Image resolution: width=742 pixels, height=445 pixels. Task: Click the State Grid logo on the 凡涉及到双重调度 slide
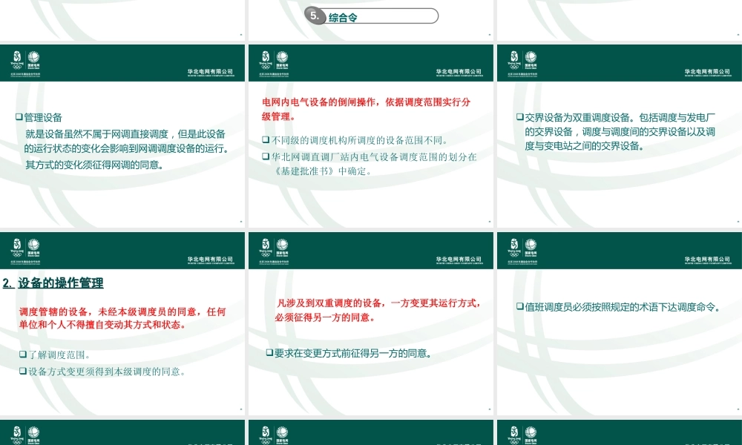pyautogui.click(x=282, y=247)
